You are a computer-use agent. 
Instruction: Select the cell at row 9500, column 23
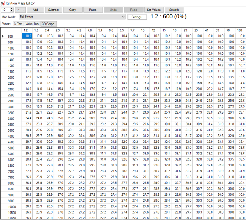pyautogui.click(x=187, y=200)
